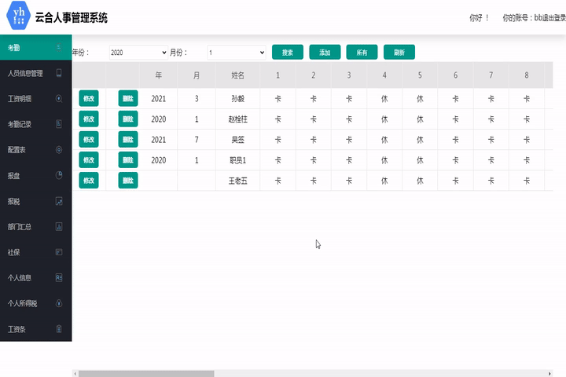Click the 配置表 settings icon

pos(59,149)
